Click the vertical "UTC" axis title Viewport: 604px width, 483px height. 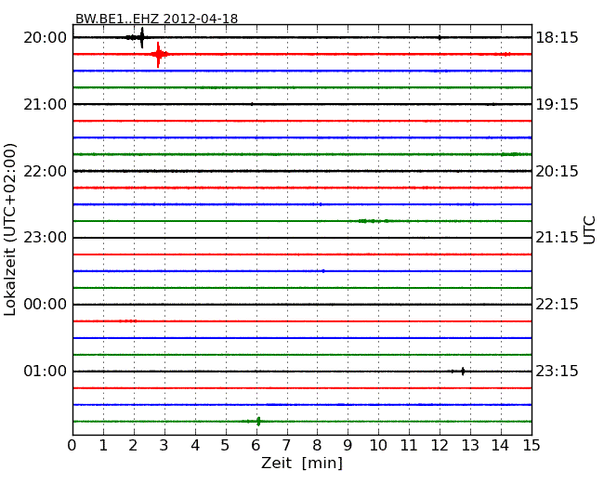pyautogui.click(x=589, y=230)
